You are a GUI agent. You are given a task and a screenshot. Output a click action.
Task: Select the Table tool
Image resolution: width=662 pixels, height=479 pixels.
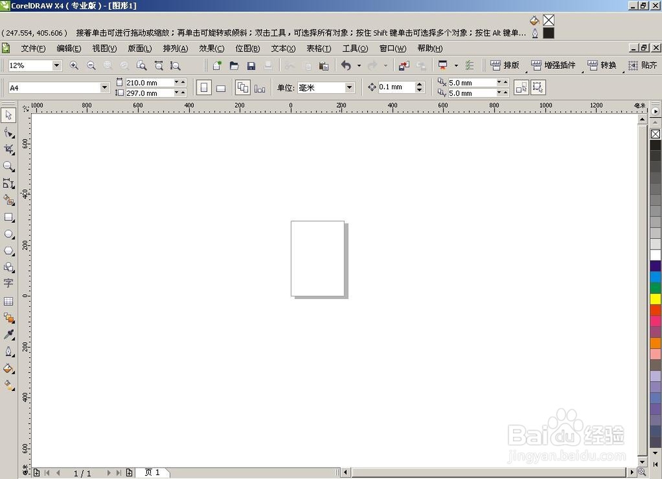9,301
